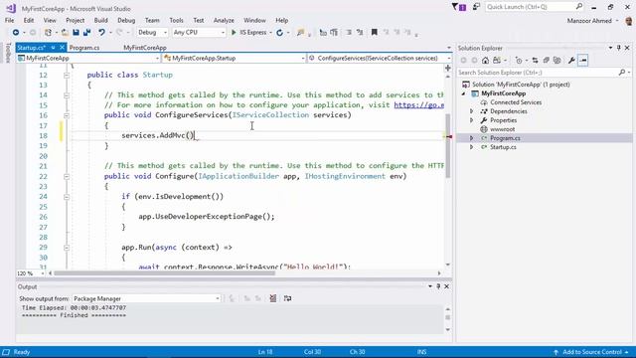Pin the Startup.cs tab
This screenshot has height=358, width=636.
[x=53, y=48]
